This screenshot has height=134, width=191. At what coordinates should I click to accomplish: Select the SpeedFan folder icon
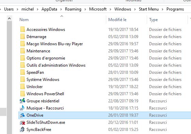(22, 72)
